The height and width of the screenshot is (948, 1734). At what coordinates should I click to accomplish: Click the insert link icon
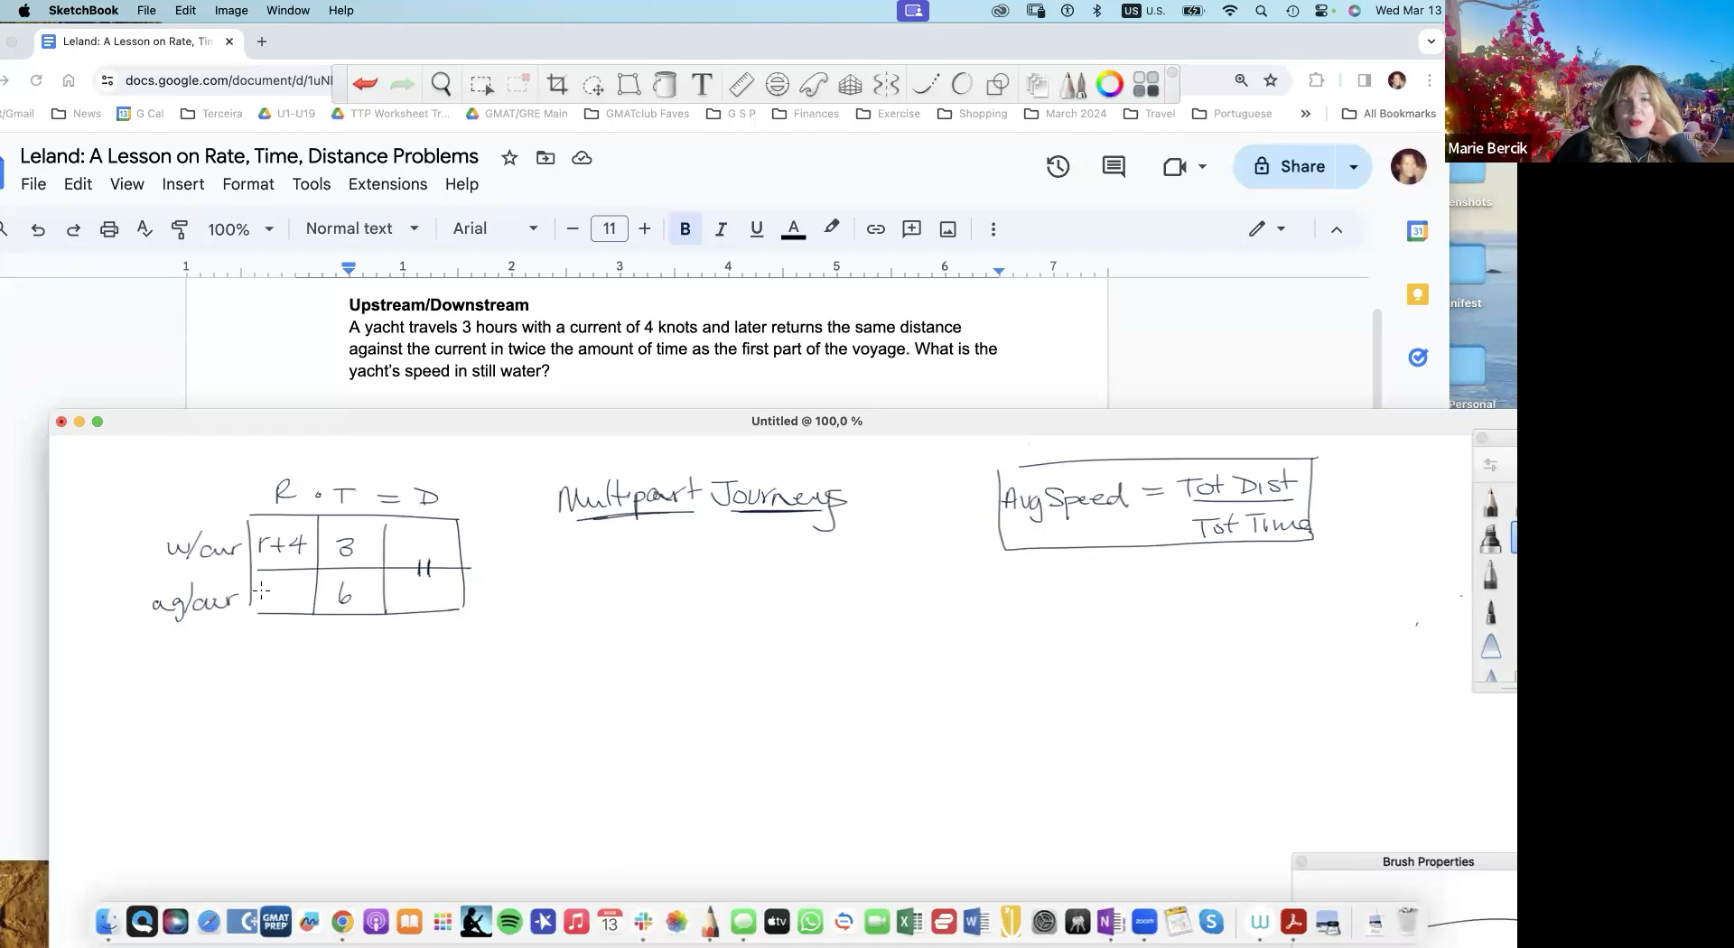point(875,229)
